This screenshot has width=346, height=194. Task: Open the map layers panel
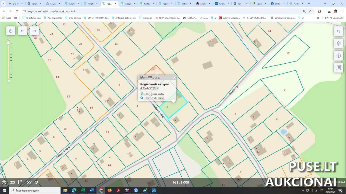click(x=338, y=43)
